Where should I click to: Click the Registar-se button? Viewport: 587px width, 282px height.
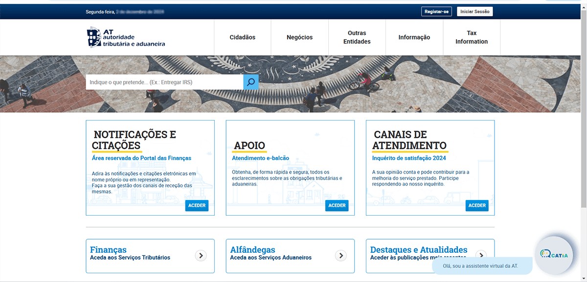coord(436,12)
